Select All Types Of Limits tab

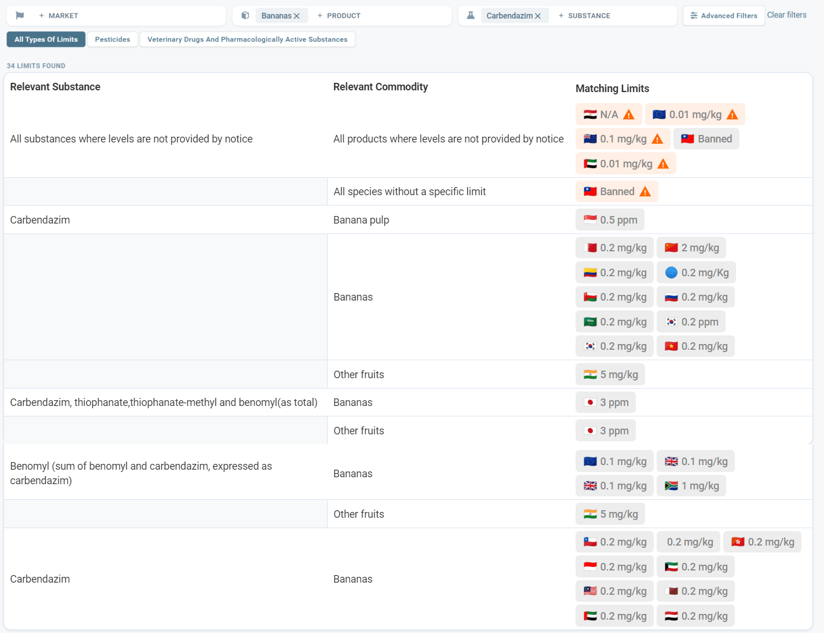pyautogui.click(x=46, y=39)
